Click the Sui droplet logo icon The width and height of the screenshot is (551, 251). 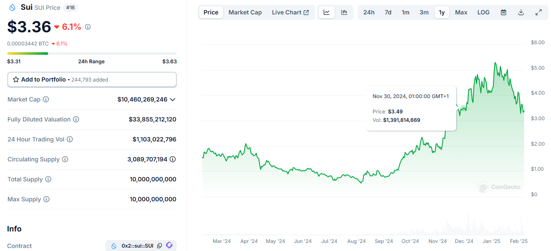(x=12, y=7)
